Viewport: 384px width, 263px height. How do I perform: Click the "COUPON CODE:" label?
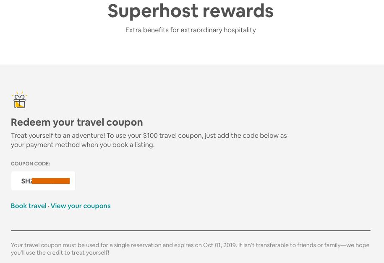click(30, 164)
